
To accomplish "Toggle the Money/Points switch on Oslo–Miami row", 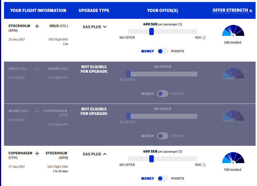I will [x=162, y=94].
